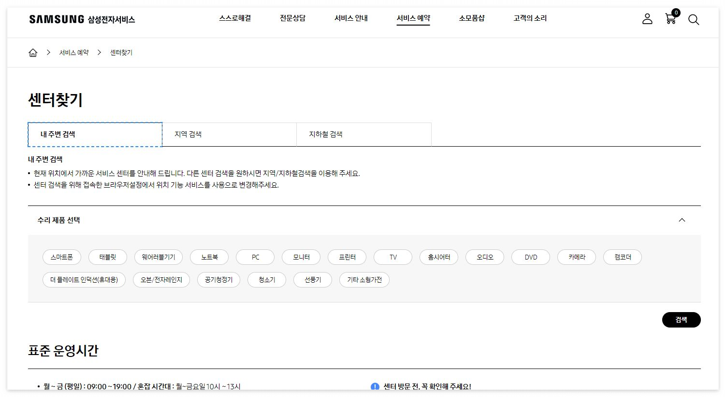Pick 더 플레이트 인덕션(휴대용) option
This screenshot has height=397, width=726.
(84, 280)
